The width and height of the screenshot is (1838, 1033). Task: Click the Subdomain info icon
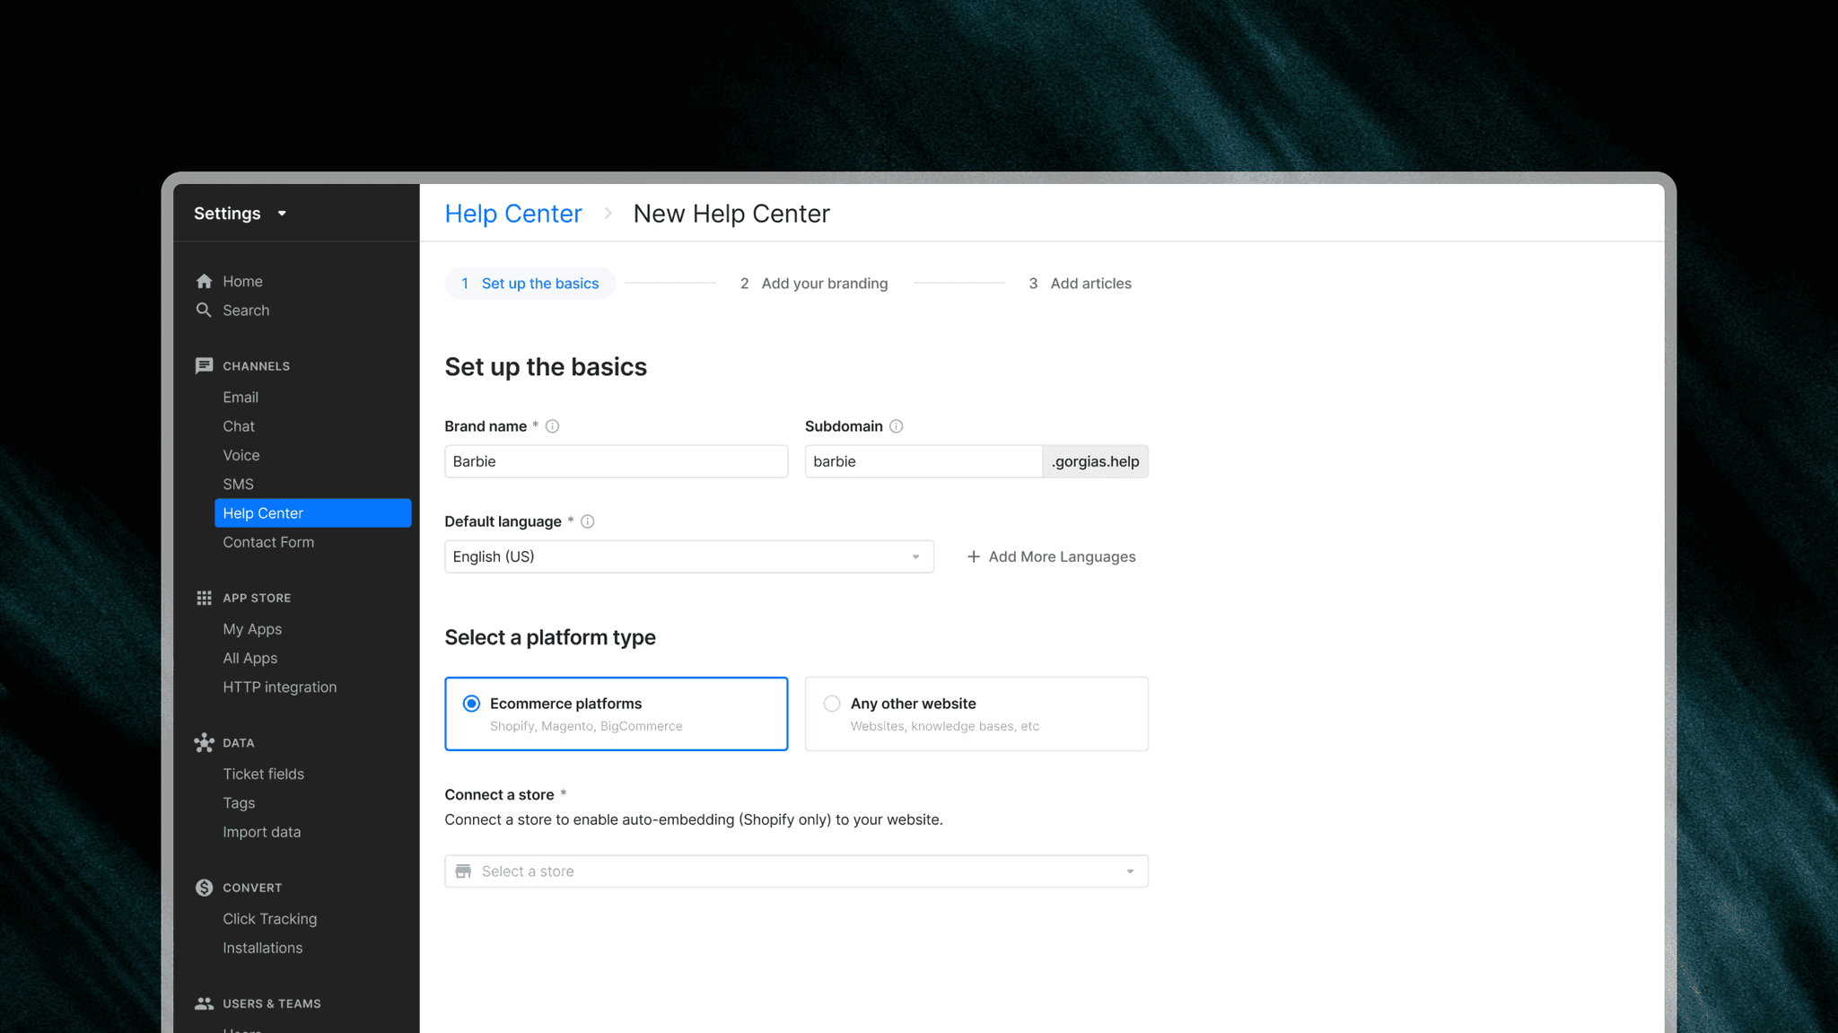[x=896, y=426]
